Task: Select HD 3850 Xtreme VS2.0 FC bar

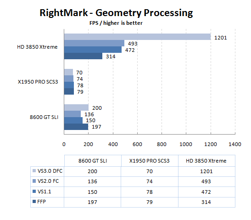Action: coord(94,43)
